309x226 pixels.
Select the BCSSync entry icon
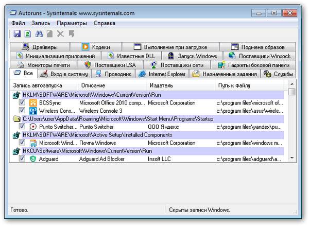coord(33,102)
